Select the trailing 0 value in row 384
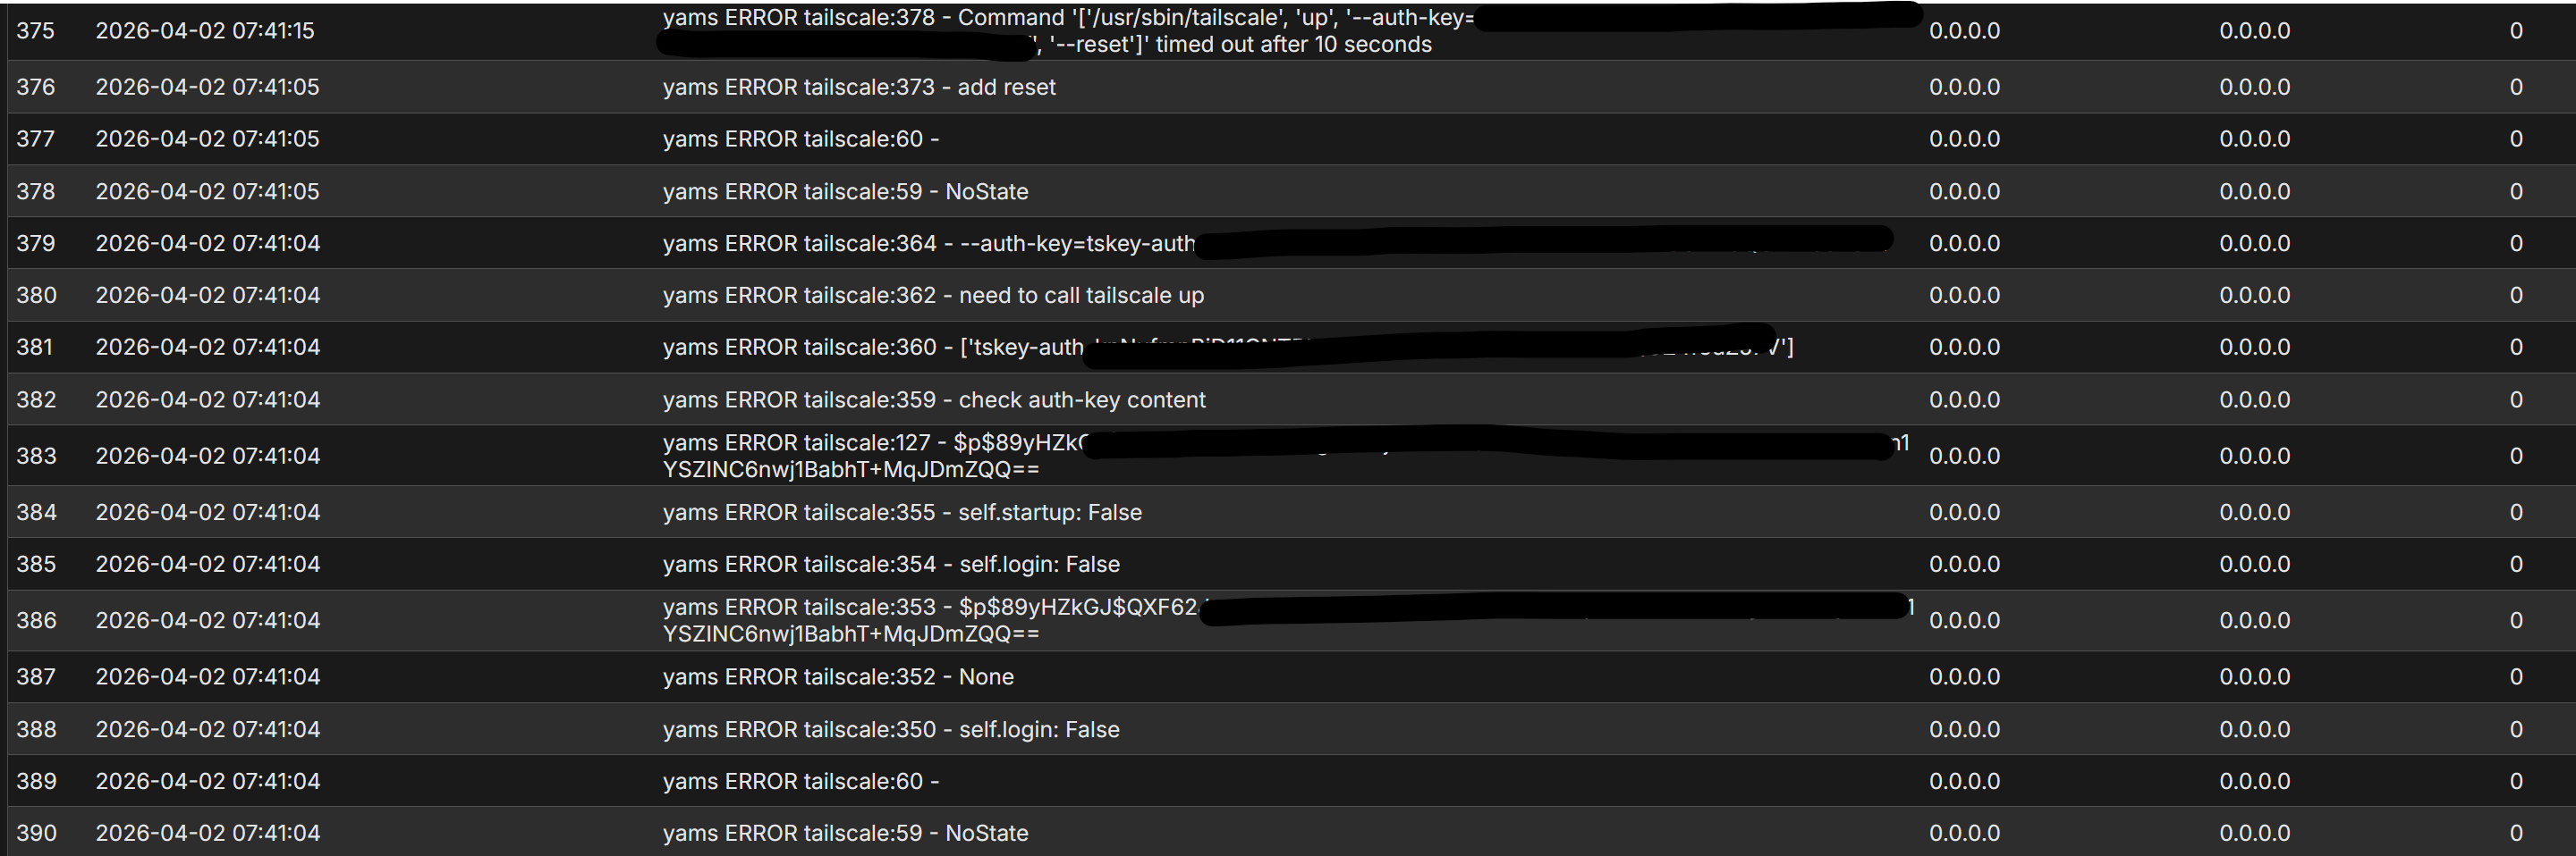Image resolution: width=2576 pixels, height=856 pixels. tap(2516, 512)
